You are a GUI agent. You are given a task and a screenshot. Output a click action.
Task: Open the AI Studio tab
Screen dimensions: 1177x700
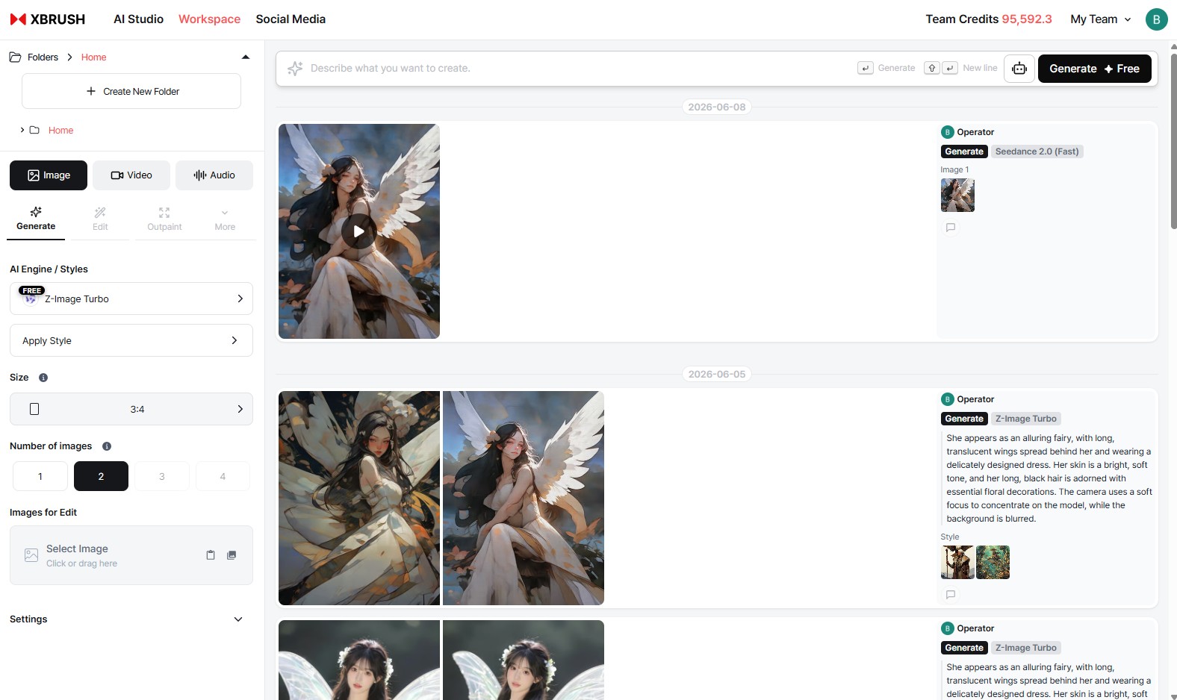pyautogui.click(x=138, y=19)
